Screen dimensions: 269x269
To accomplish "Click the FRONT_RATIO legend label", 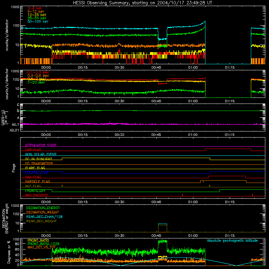I will [x=38, y=240].
